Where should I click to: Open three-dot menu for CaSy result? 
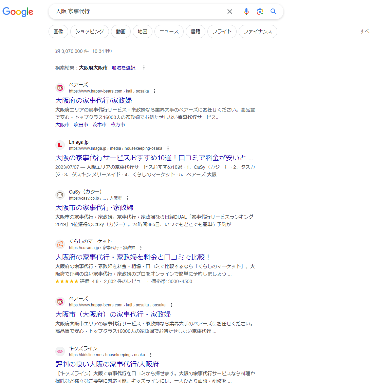coord(128,198)
